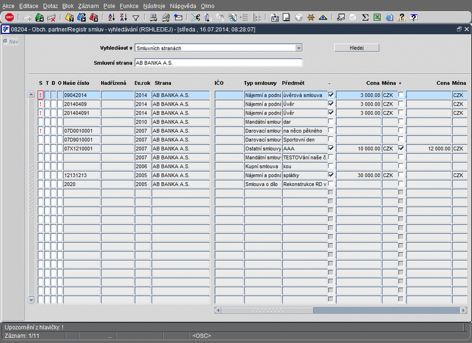The width and height of the screenshot is (472, 343).
Task: Select the Naše číslo cell 07D9010001
Action: click(81, 139)
